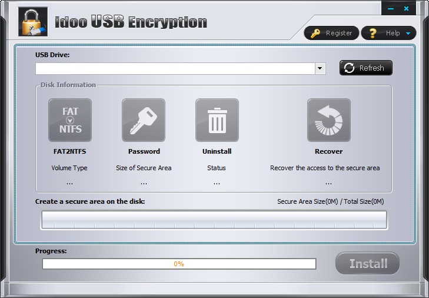Click 'Recover the access to the secure area' text

pos(325,168)
